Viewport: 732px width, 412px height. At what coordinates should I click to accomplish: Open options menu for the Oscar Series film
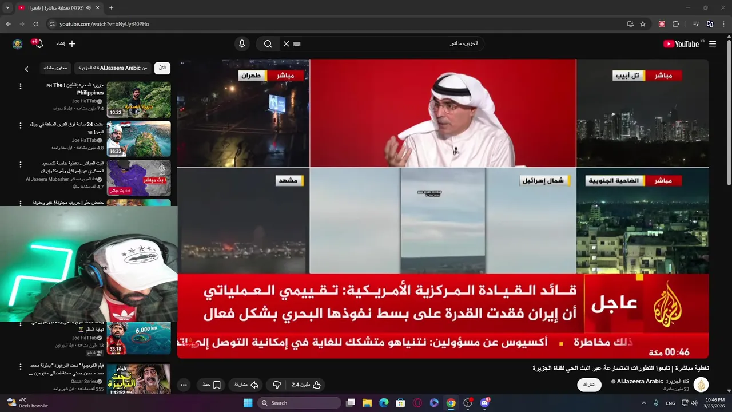21,366
